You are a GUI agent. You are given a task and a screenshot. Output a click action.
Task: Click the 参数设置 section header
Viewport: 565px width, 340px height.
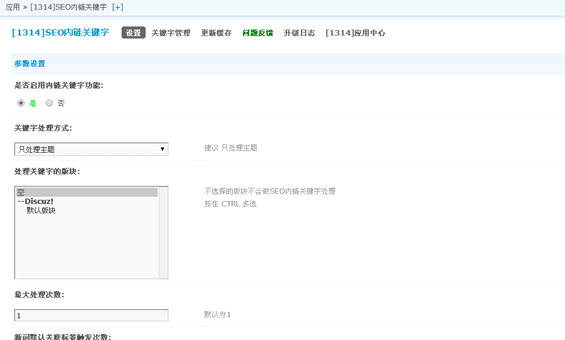[x=30, y=64]
